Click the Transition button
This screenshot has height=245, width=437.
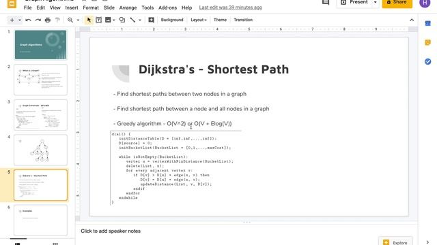(243, 20)
